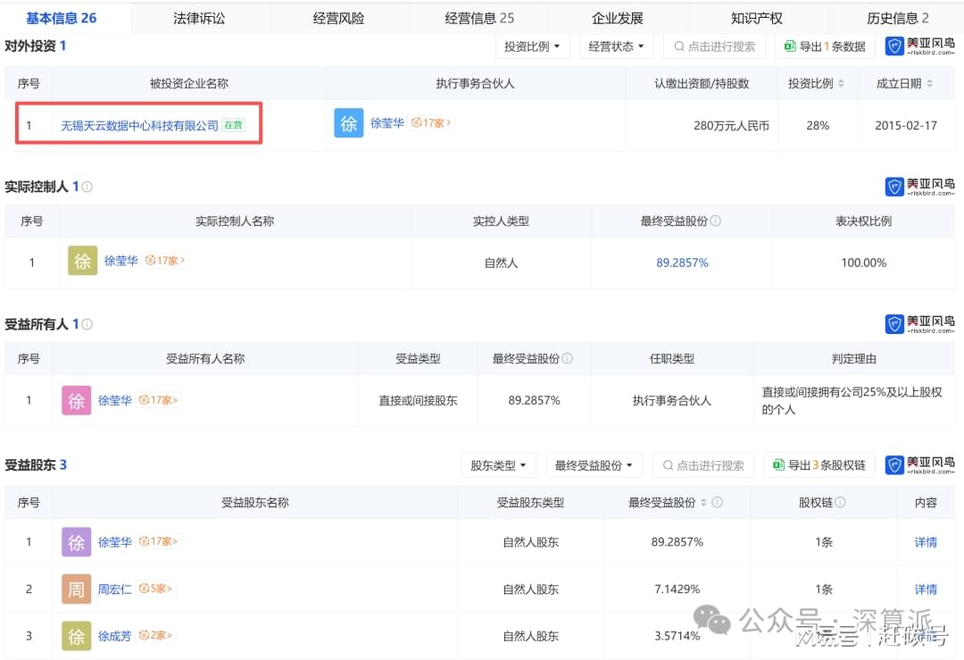
Task: Select the 100.00% 表决权比例 cell
Action: 863,263
